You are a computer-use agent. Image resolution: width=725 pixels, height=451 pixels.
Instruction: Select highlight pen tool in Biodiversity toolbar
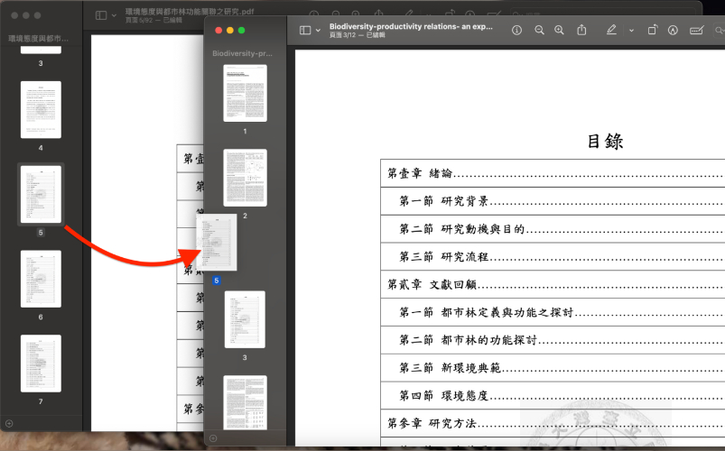(611, 30)
